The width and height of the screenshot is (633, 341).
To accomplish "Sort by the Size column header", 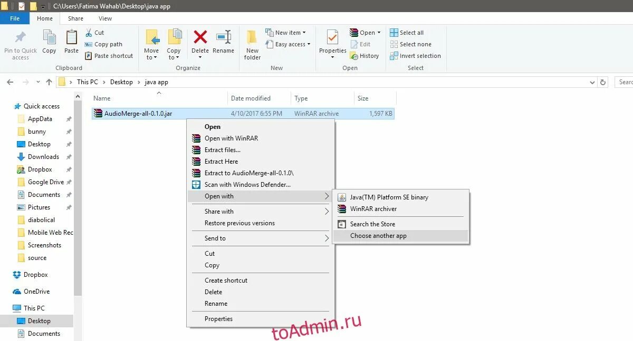I will pos(375,98).
